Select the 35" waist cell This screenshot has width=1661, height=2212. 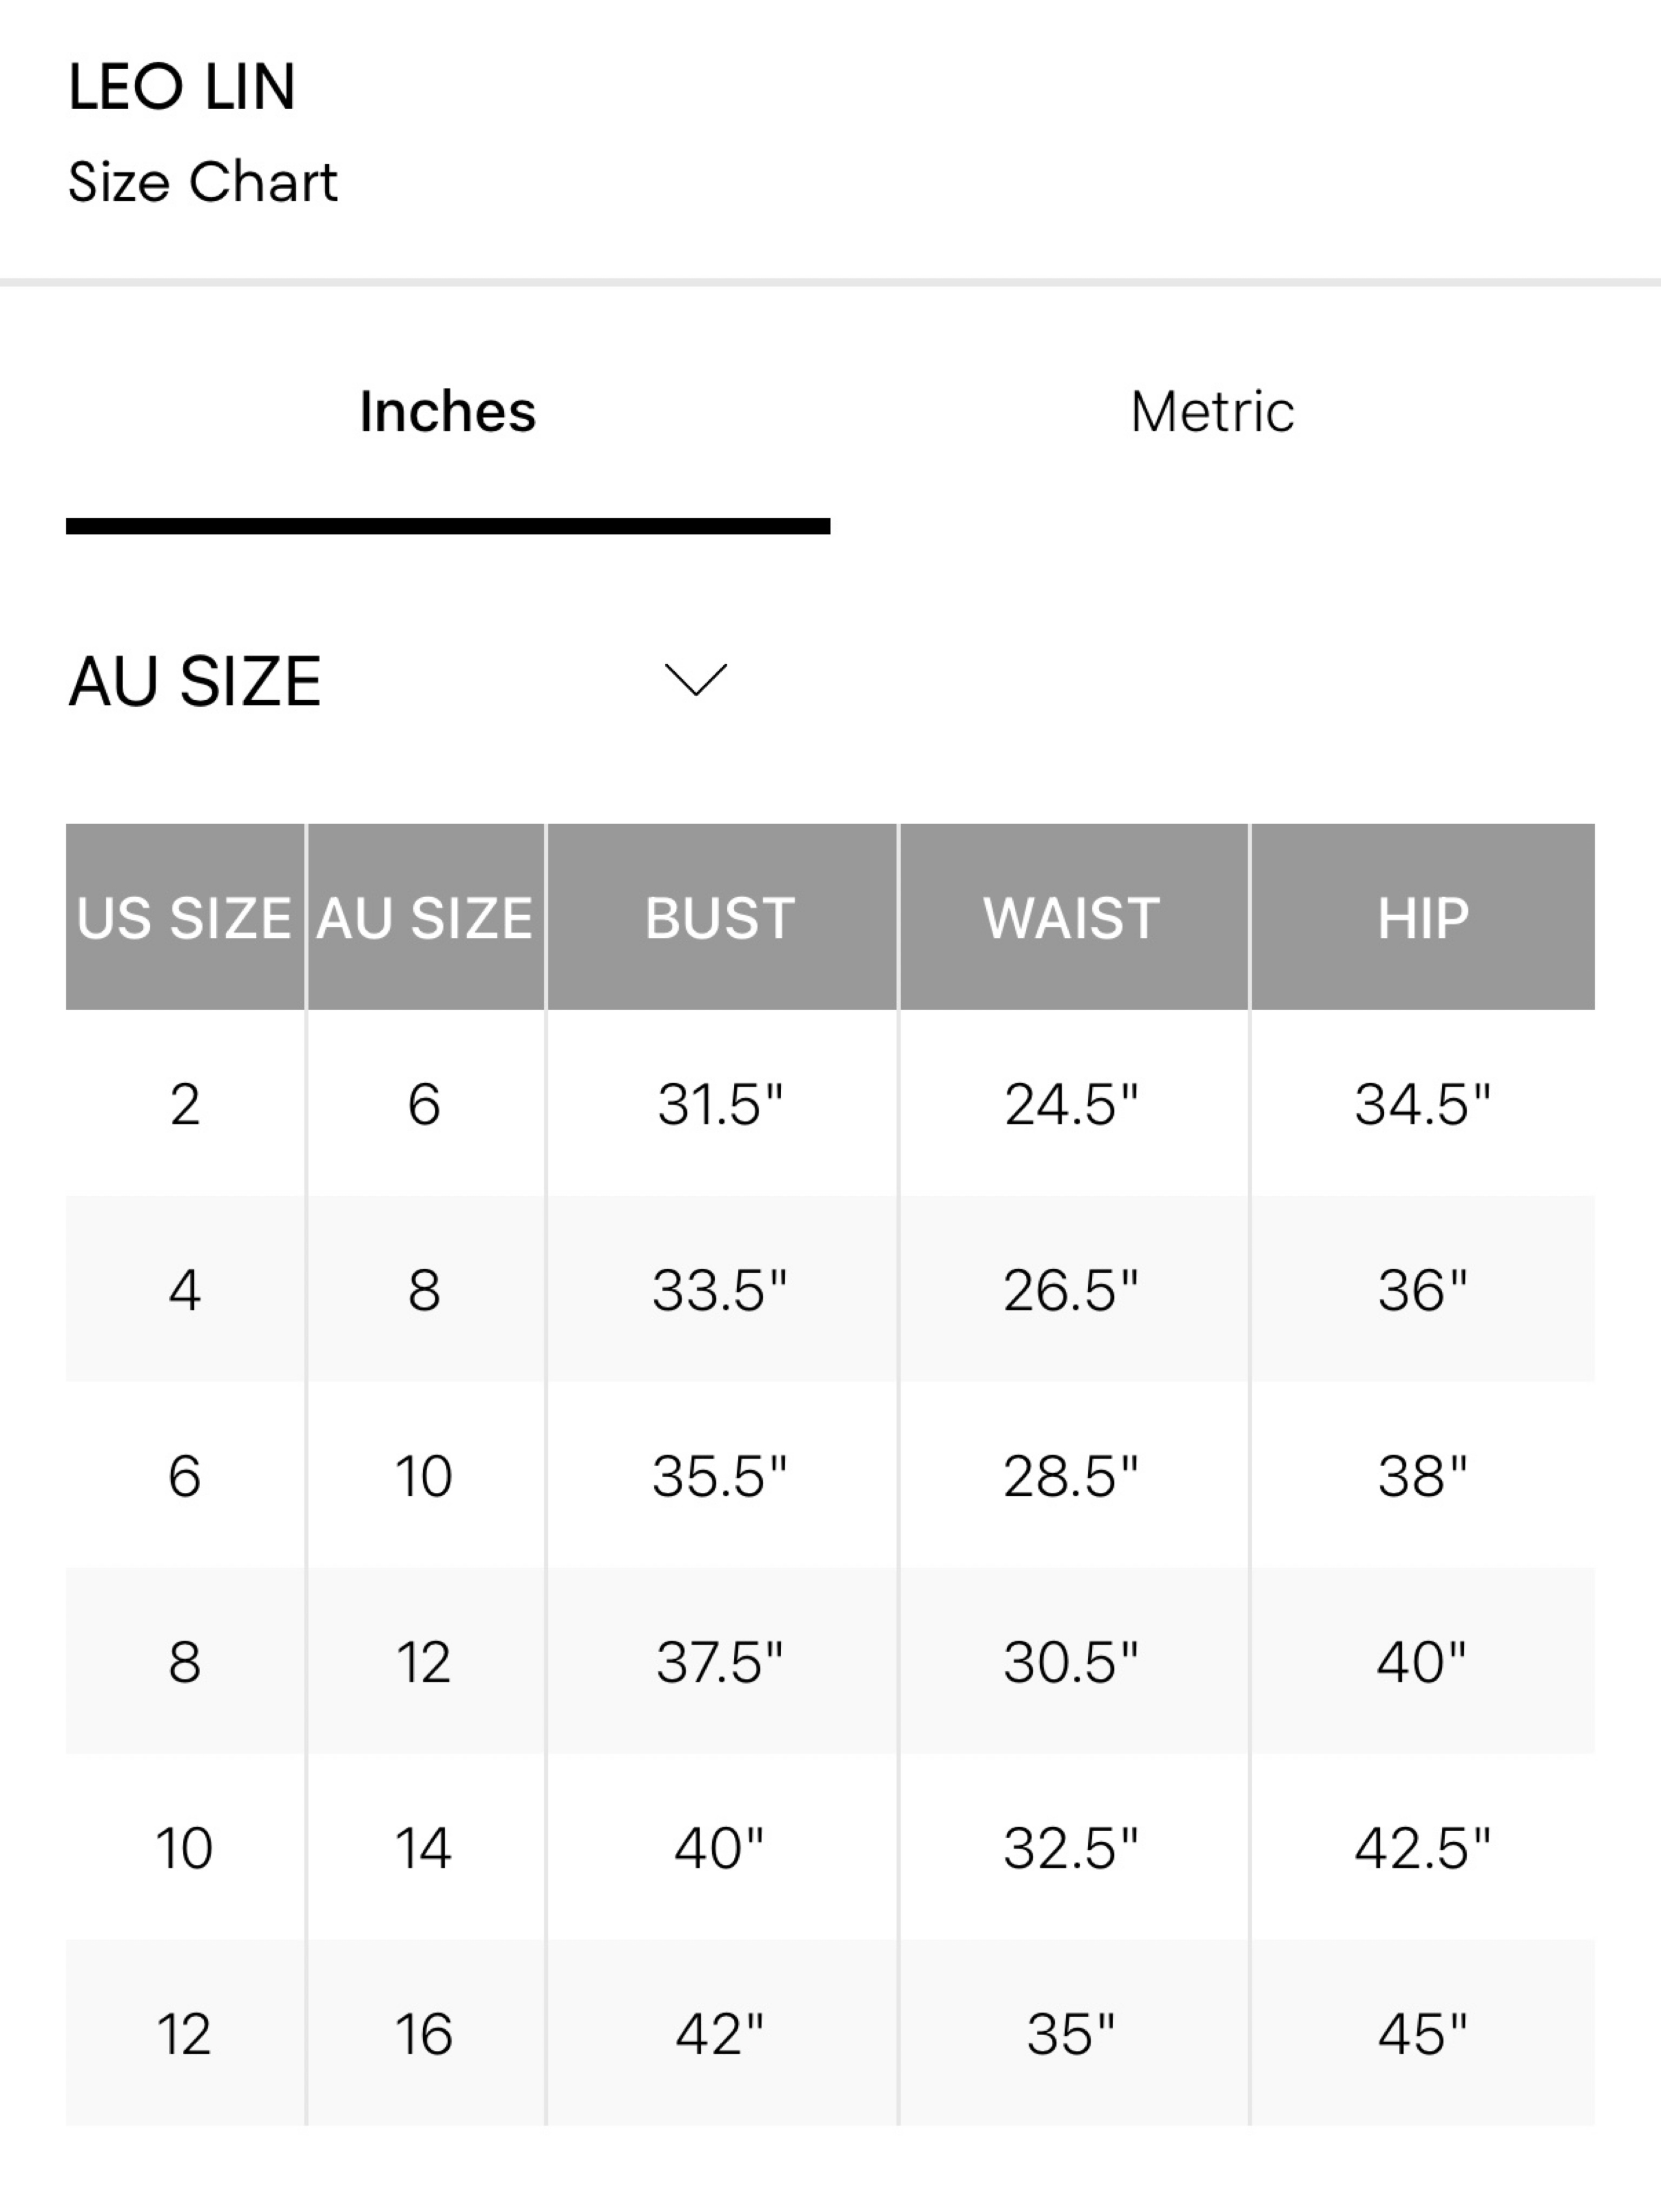pyautogui.click(x=1073, y=2034)
